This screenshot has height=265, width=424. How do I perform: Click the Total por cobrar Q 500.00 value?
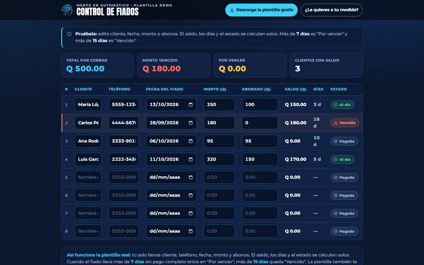coord(85,69)
